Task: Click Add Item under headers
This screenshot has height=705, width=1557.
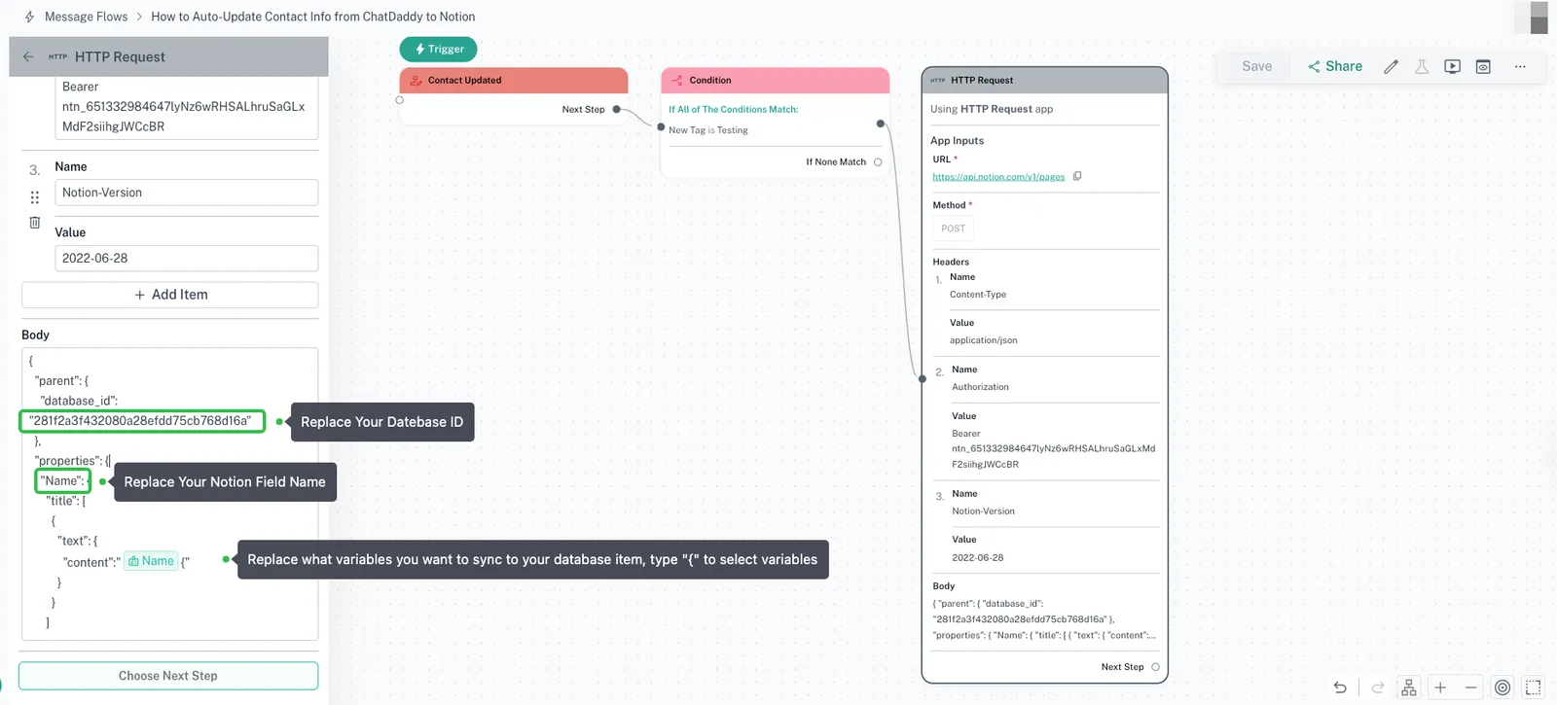Action: pyautogui.click(x=170, y=295)
